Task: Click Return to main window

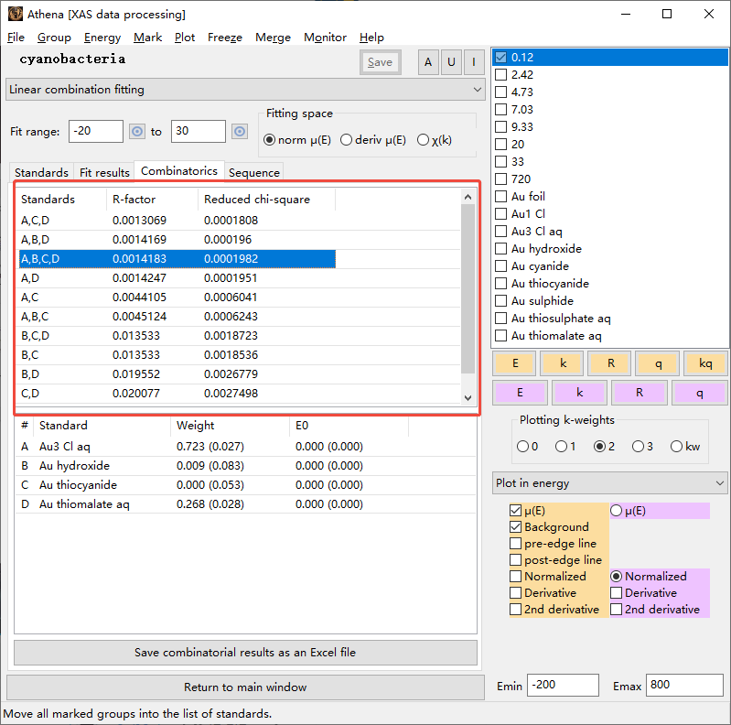Action: click(x=245, y=687)
